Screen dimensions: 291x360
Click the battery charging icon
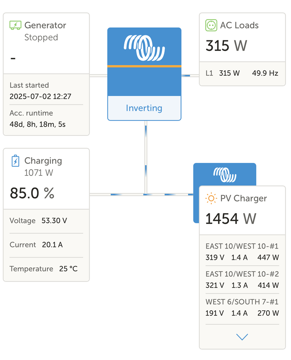click(15, 161)
